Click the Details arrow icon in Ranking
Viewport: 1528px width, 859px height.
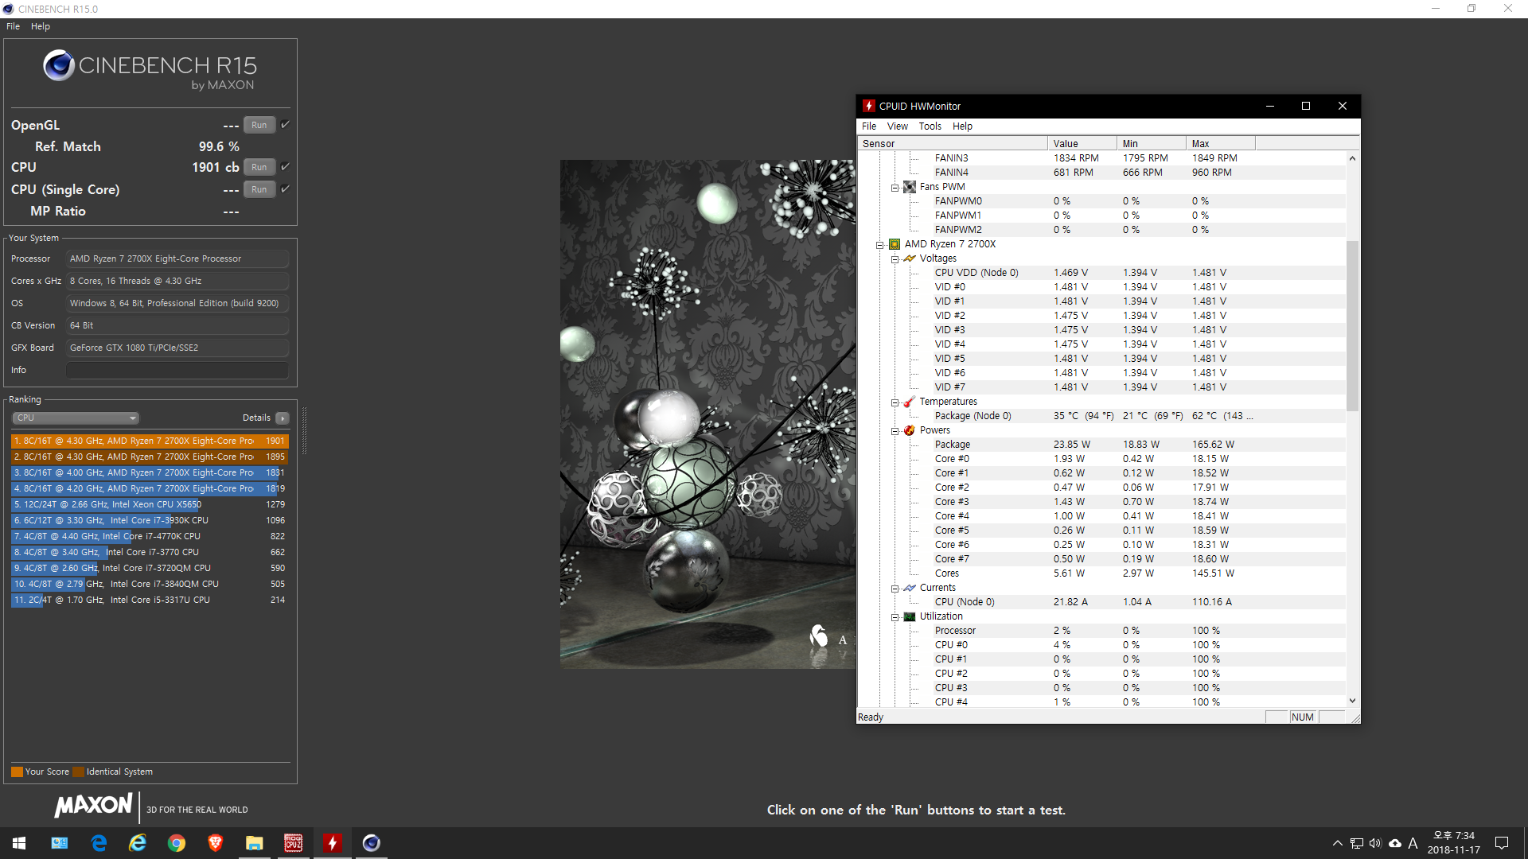tap(283, 418)
